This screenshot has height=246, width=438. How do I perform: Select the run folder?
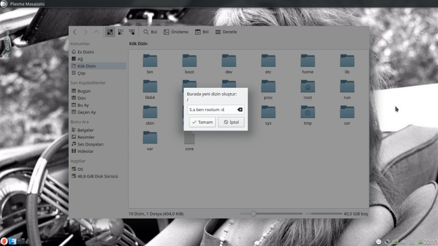[x=347, y=90]
